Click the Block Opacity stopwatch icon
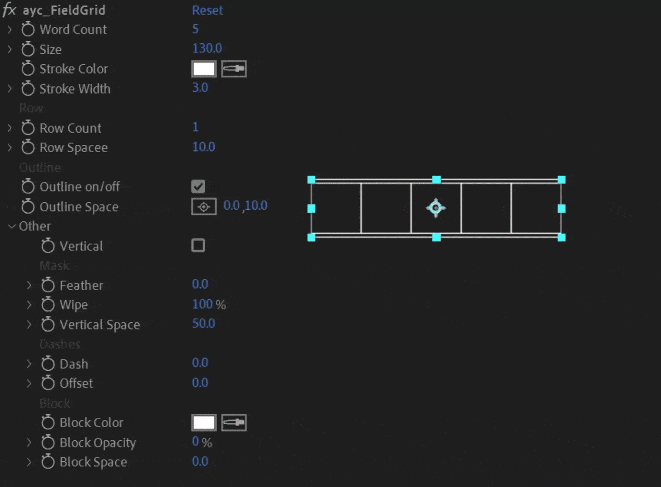The width and height of the screenshot is (661, 487). pos(48,442)
